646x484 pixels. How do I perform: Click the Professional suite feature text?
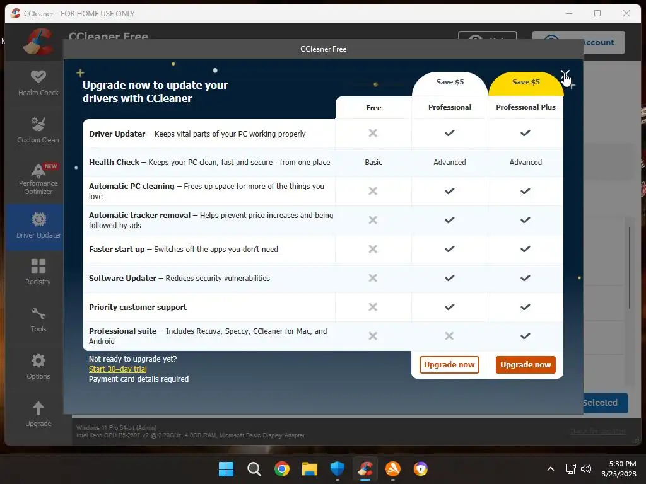[208, 336]
